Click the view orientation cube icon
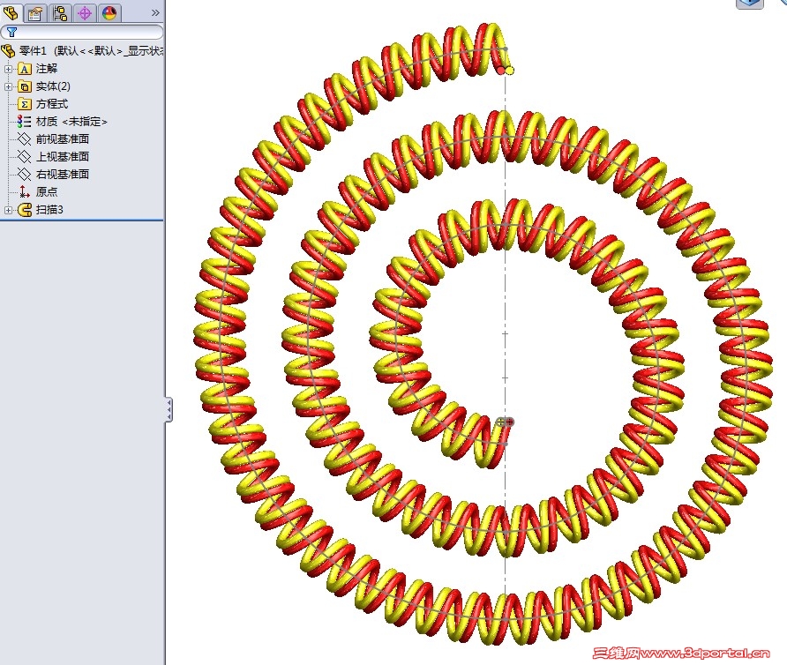Screen dimensions: 787x665 pyautogui.click(x=749, y=4)
